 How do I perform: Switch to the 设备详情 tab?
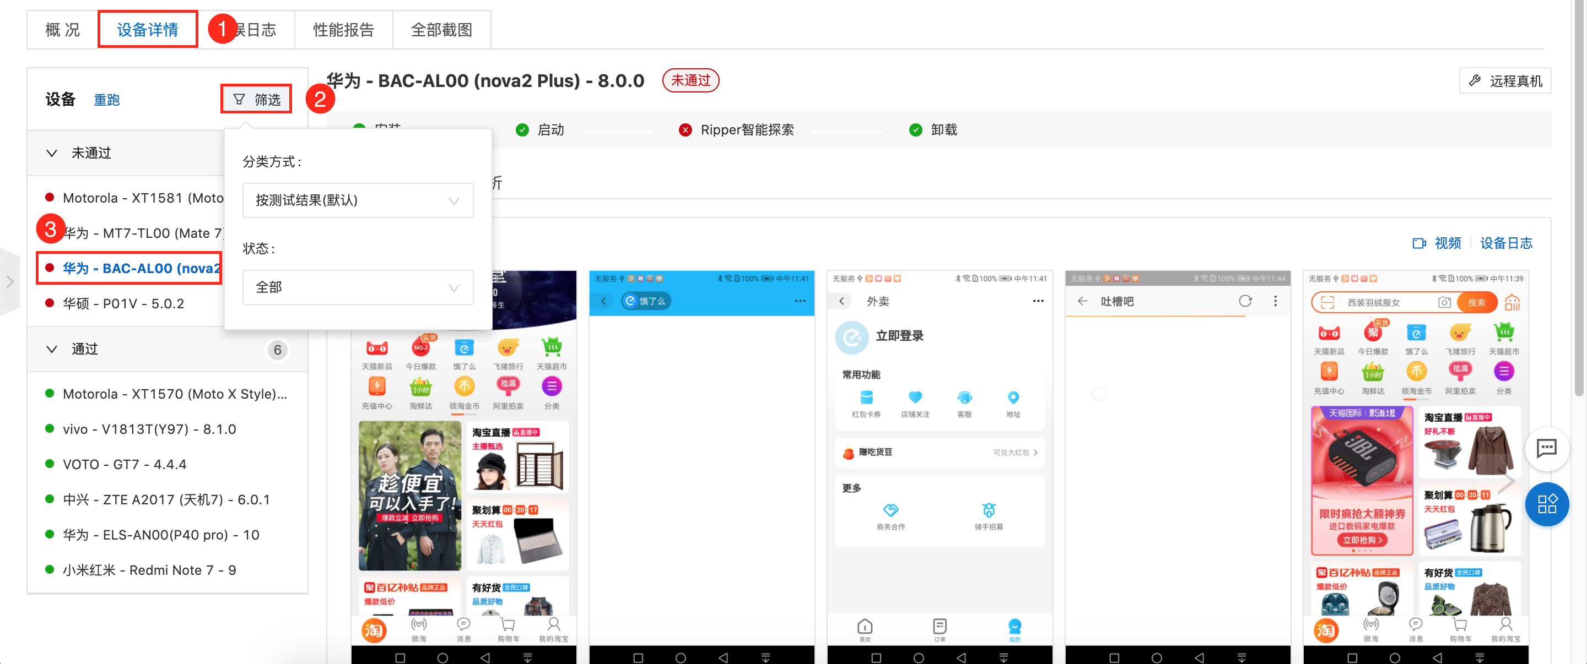point(147,30)
